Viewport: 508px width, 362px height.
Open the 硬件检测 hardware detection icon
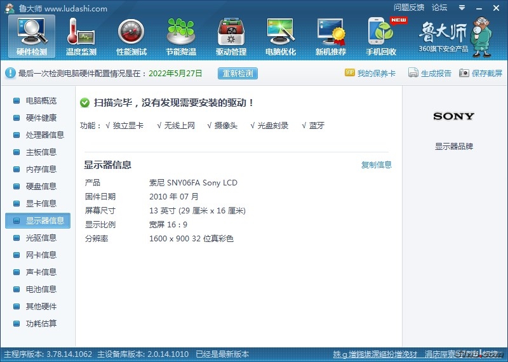pyautogui.click(x=32, y=36)
